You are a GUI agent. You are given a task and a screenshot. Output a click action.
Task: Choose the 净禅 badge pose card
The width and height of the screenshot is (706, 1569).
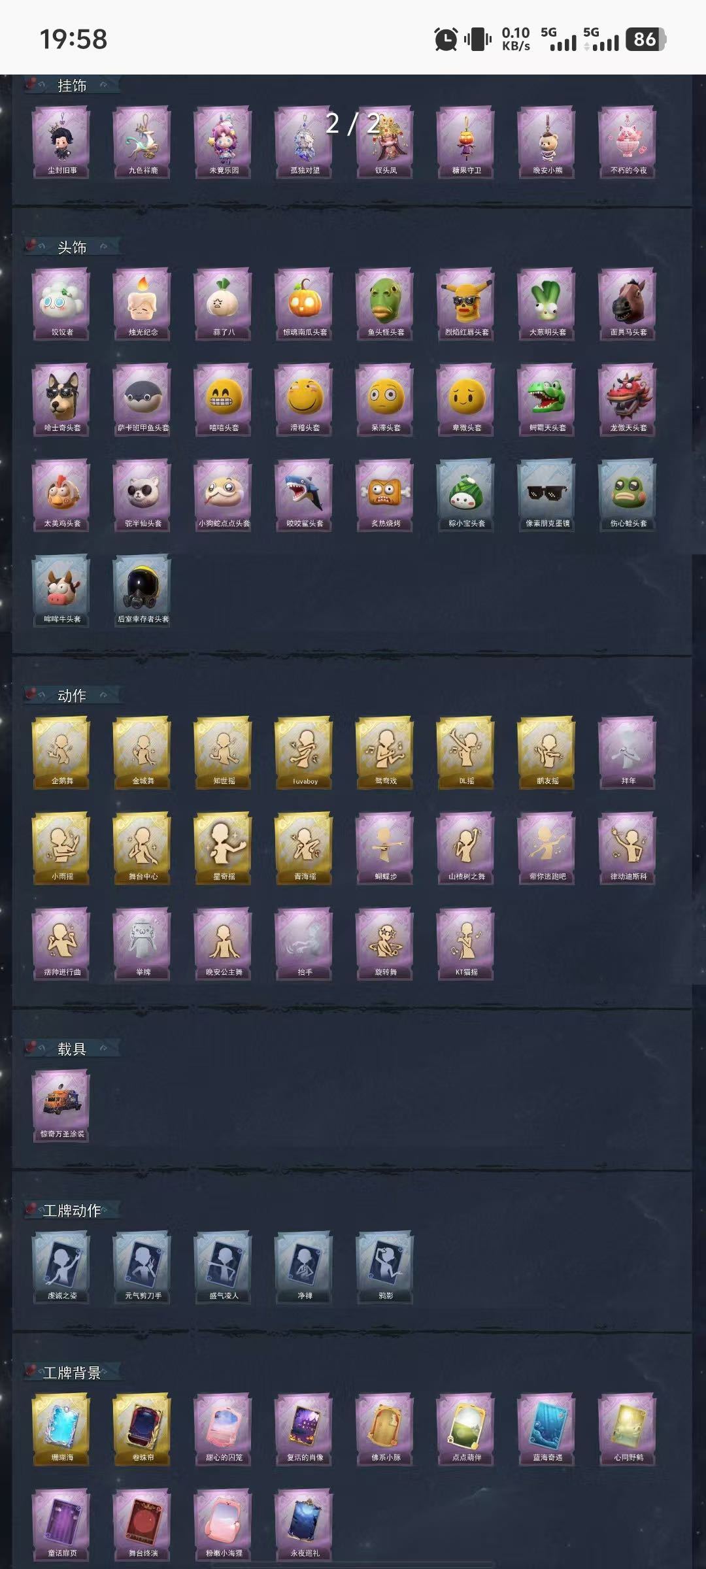point(305,1267)
